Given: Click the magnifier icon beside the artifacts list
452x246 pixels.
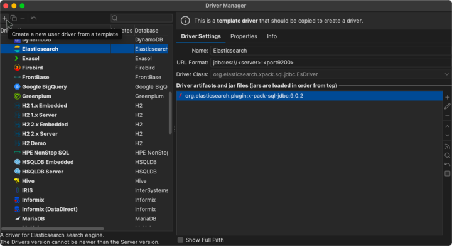Looking at the screenshot, I should point(448,155).
